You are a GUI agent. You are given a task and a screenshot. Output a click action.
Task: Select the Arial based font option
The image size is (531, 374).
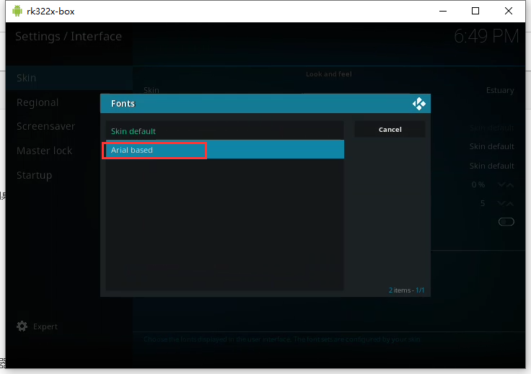coord(225,149)
